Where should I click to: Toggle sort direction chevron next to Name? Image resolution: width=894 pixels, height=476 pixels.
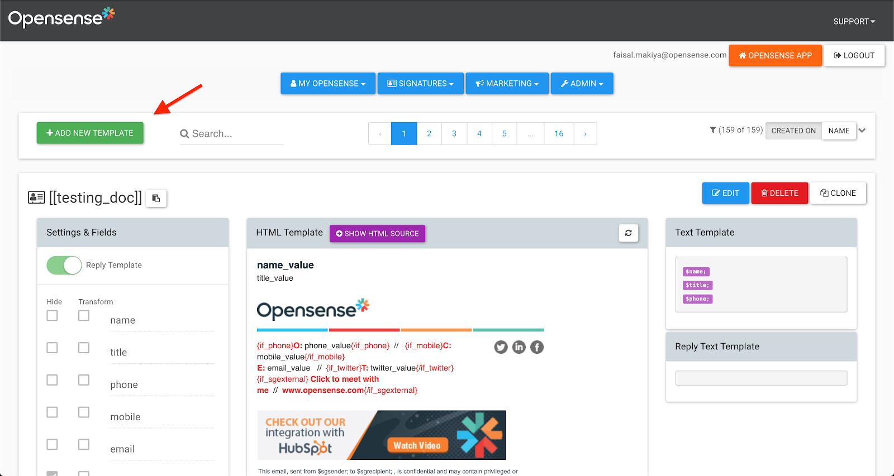coord(862,131)
